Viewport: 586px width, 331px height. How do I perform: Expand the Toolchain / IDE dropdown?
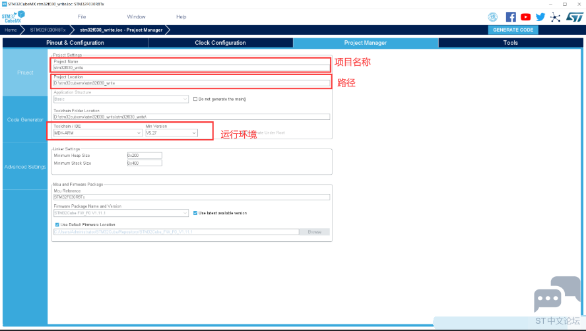click(98, 133)
